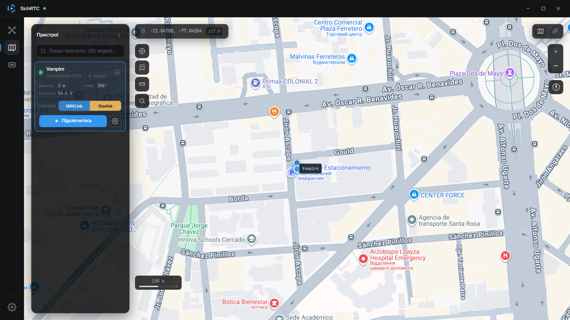The width and height of the screenshot is (570, 320).
Task: Click the red H hospital marker
Action: 505,256
